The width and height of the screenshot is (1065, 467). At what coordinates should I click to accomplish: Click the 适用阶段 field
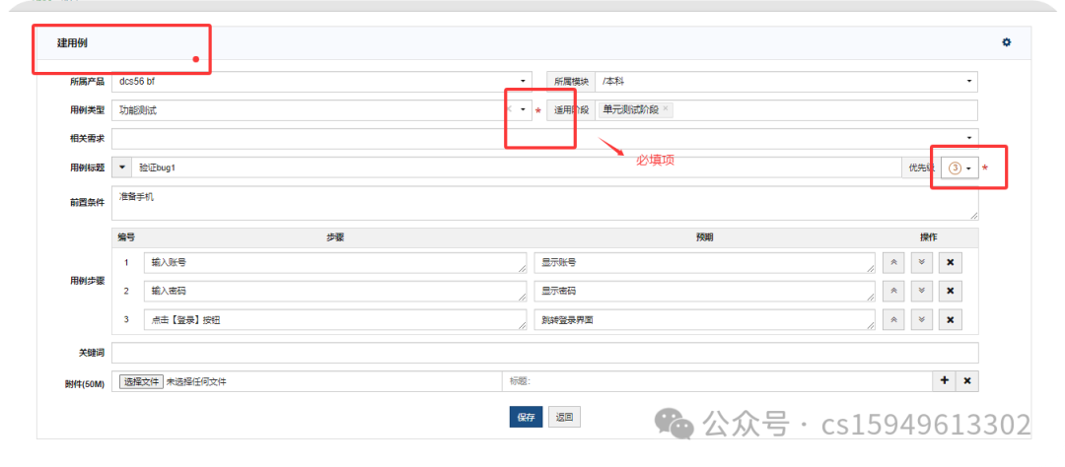point(786,110)
